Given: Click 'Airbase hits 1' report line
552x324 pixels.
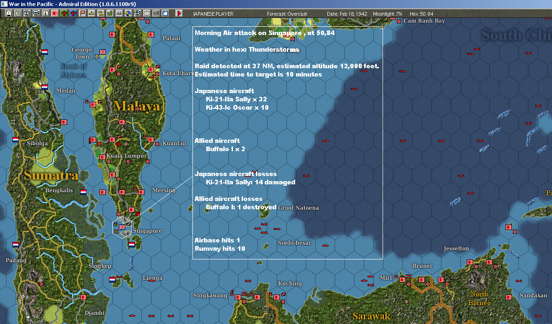Looking at the screenshot, I should 217,241.
